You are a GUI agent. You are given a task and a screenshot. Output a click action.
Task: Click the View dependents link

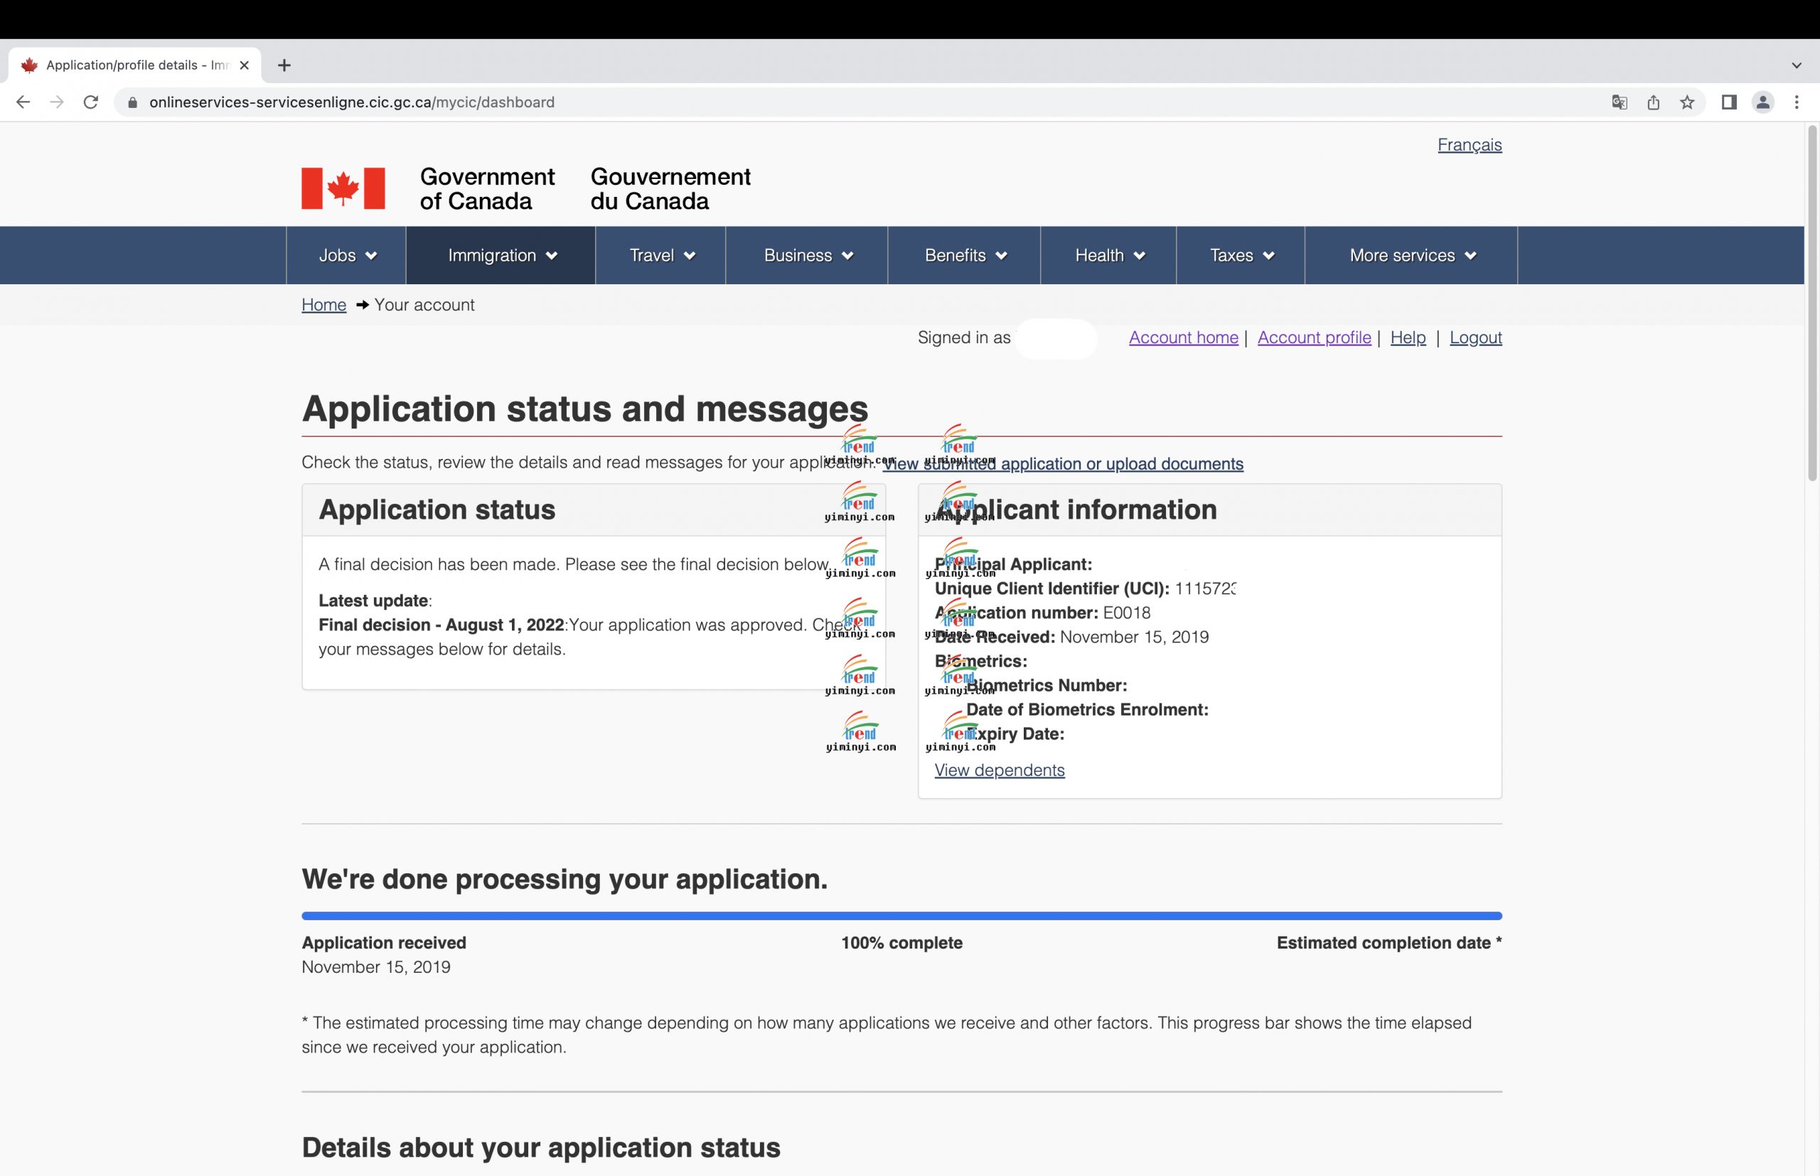(x=999, y=770)
